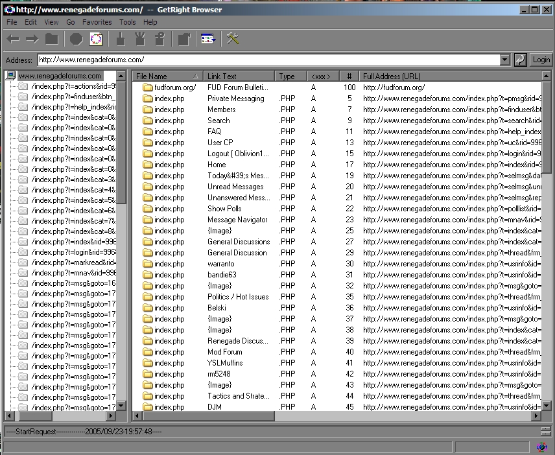Open the hammer and wrench configuration icon
The height and width of the screenshot is (455, 555).
(x=233, y=40)
